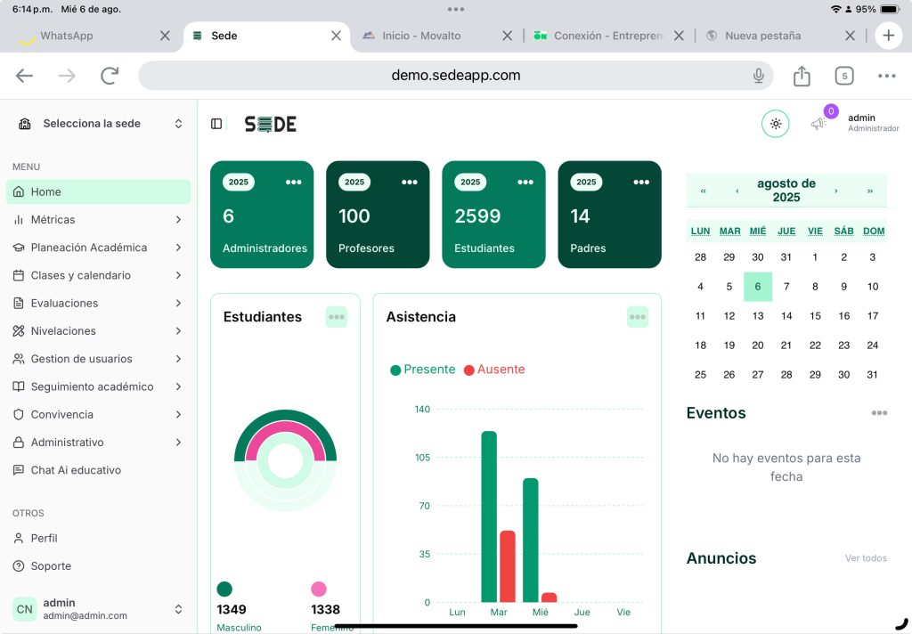Click agosto de 2025 calendar title
This screenshot has width=912, height=634.
point(786,191)
